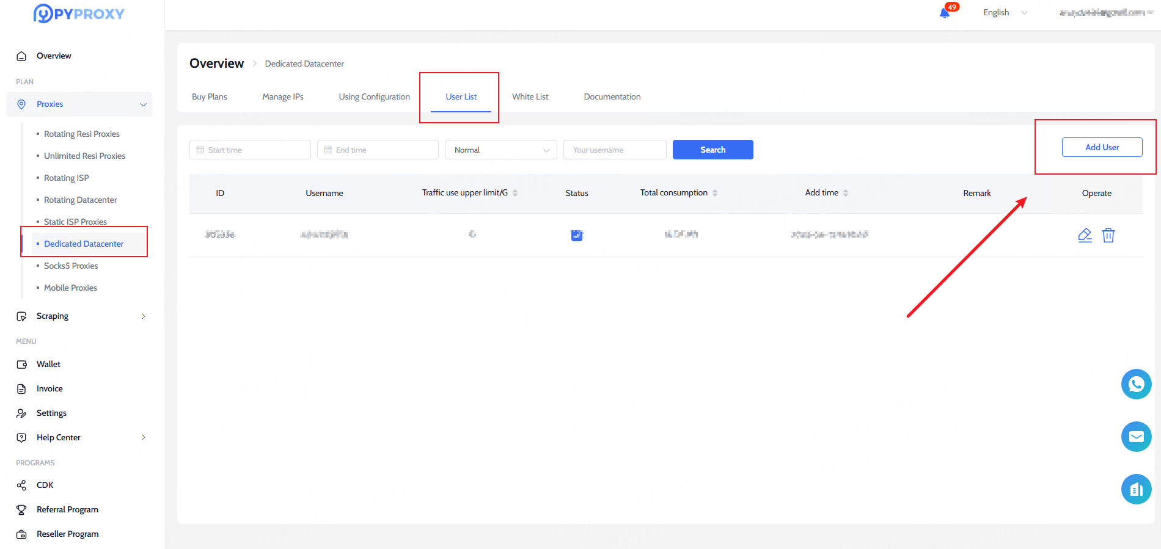Click the edit user pencil icon
Screen dimensions: 1161x549
click(x=1085, y=235)
